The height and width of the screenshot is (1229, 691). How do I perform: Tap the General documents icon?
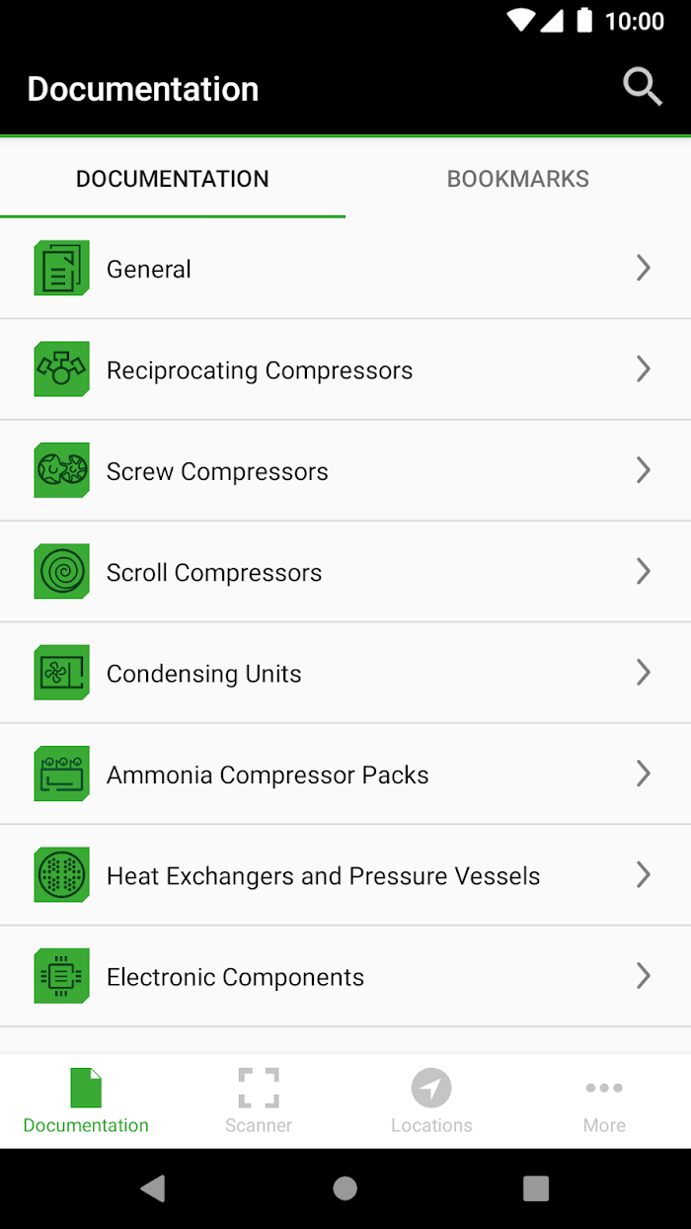click(61, 268)
